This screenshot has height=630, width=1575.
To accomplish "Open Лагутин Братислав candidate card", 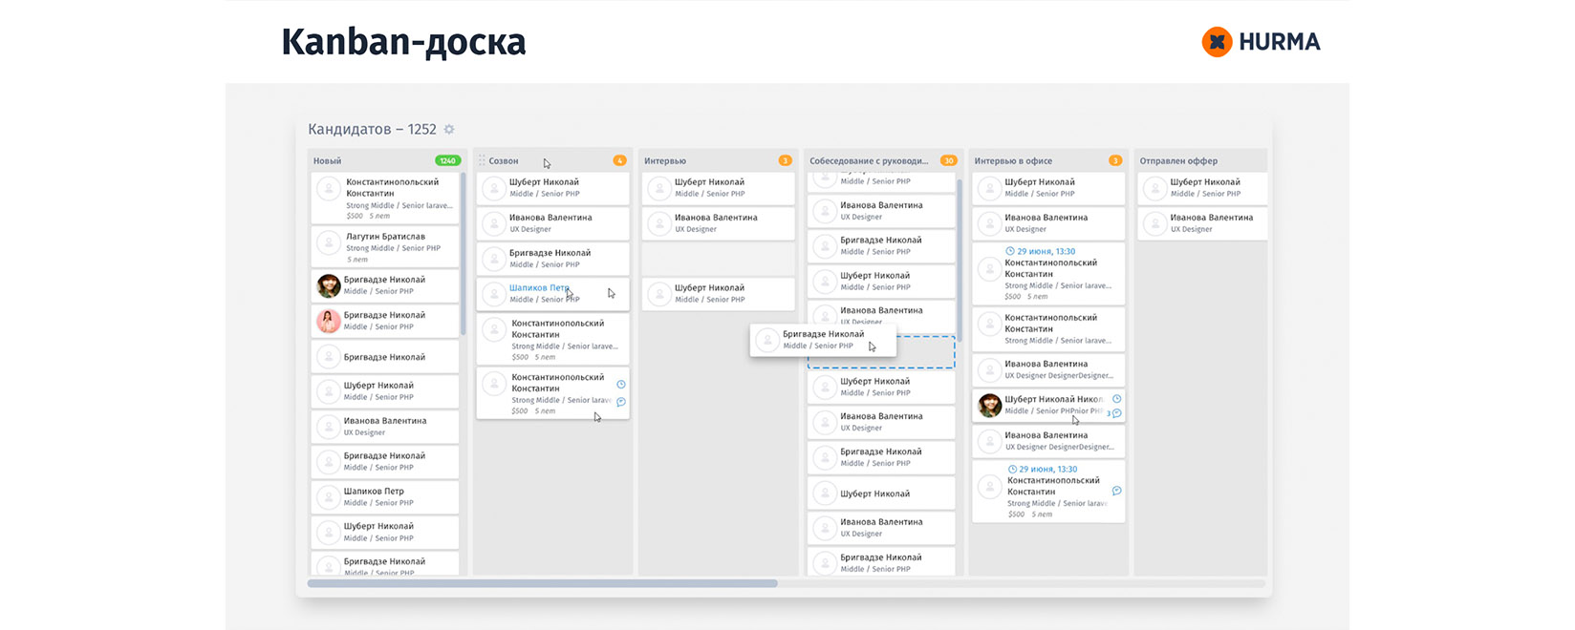I will click(x=385, y=246).
